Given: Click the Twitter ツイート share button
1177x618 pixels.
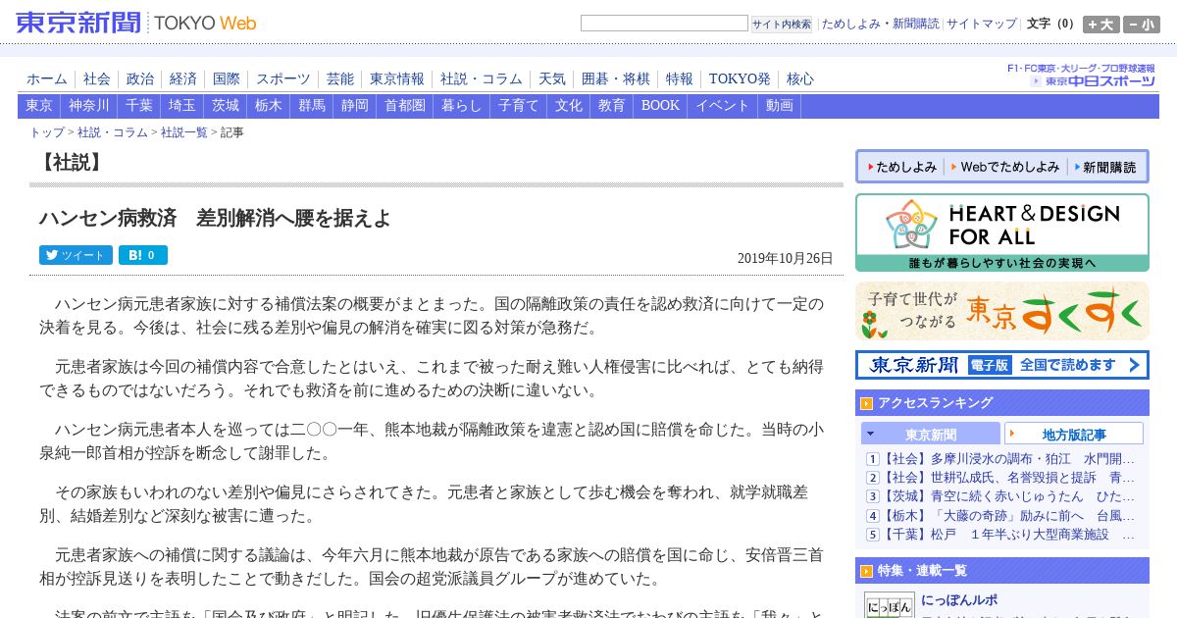Looking at the screenshot, I should (76, 255).
